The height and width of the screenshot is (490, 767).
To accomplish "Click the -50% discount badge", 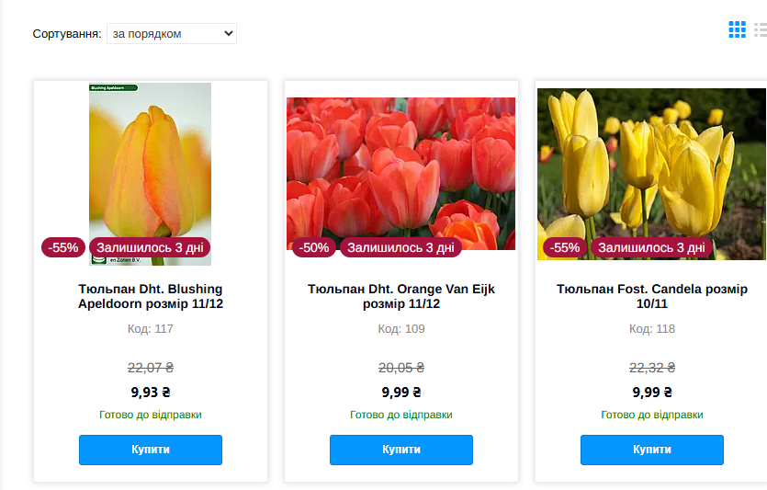I will (315, 247).
